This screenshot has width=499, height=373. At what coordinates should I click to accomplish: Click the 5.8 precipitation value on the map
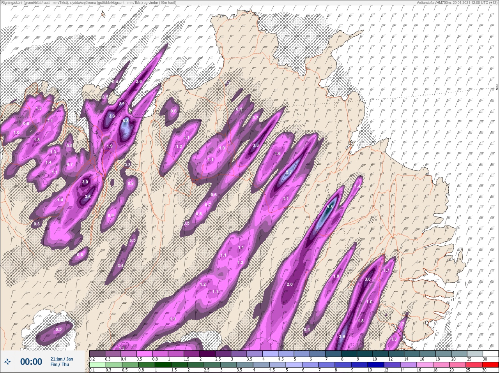tap(126, 121)
